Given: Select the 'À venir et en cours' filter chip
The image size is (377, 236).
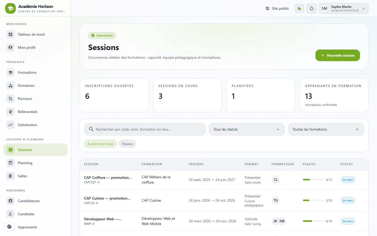Looking at the screenshot, I should pyautogui.click(x=100, y=144).
